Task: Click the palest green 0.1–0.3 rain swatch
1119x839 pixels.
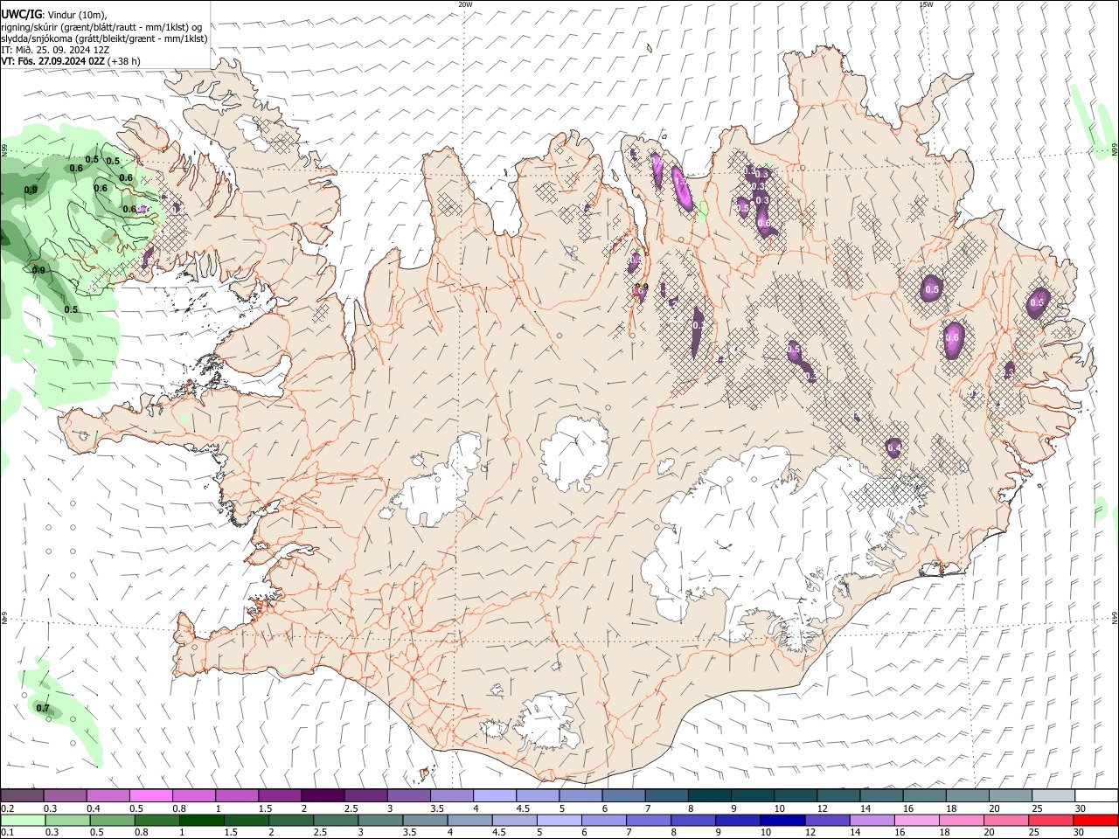Action: point(22,820)
